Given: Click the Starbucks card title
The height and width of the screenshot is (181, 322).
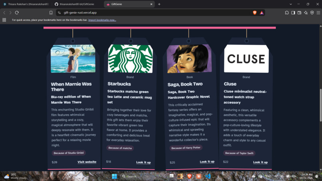Looking at the screenshot, I should pos(119,84).
